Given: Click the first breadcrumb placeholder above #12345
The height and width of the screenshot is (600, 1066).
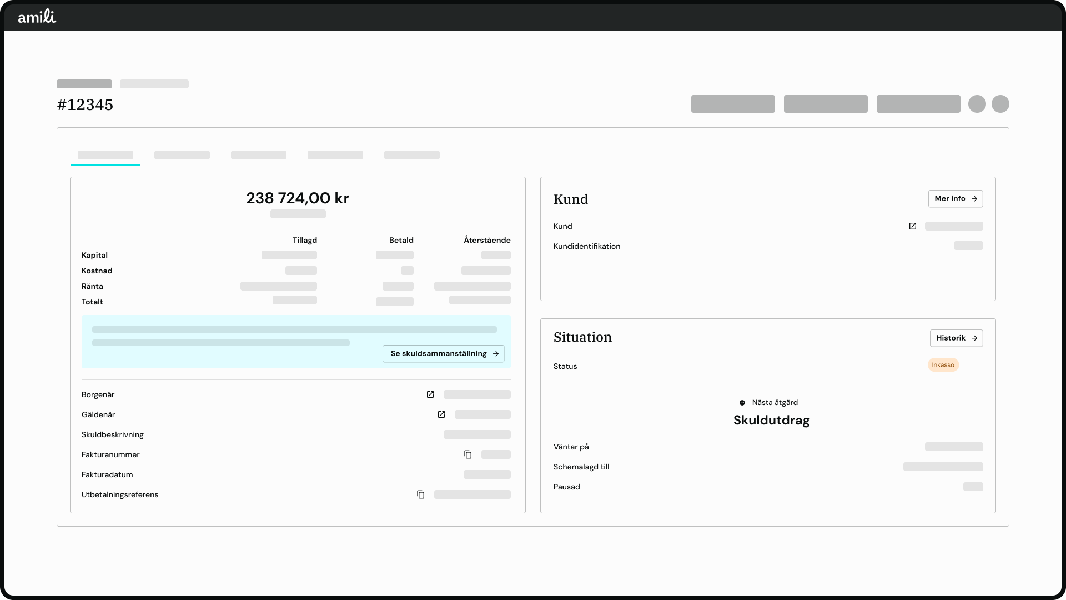Looking at the screenshot, I should pyautogui.click(x=84, y=84).
